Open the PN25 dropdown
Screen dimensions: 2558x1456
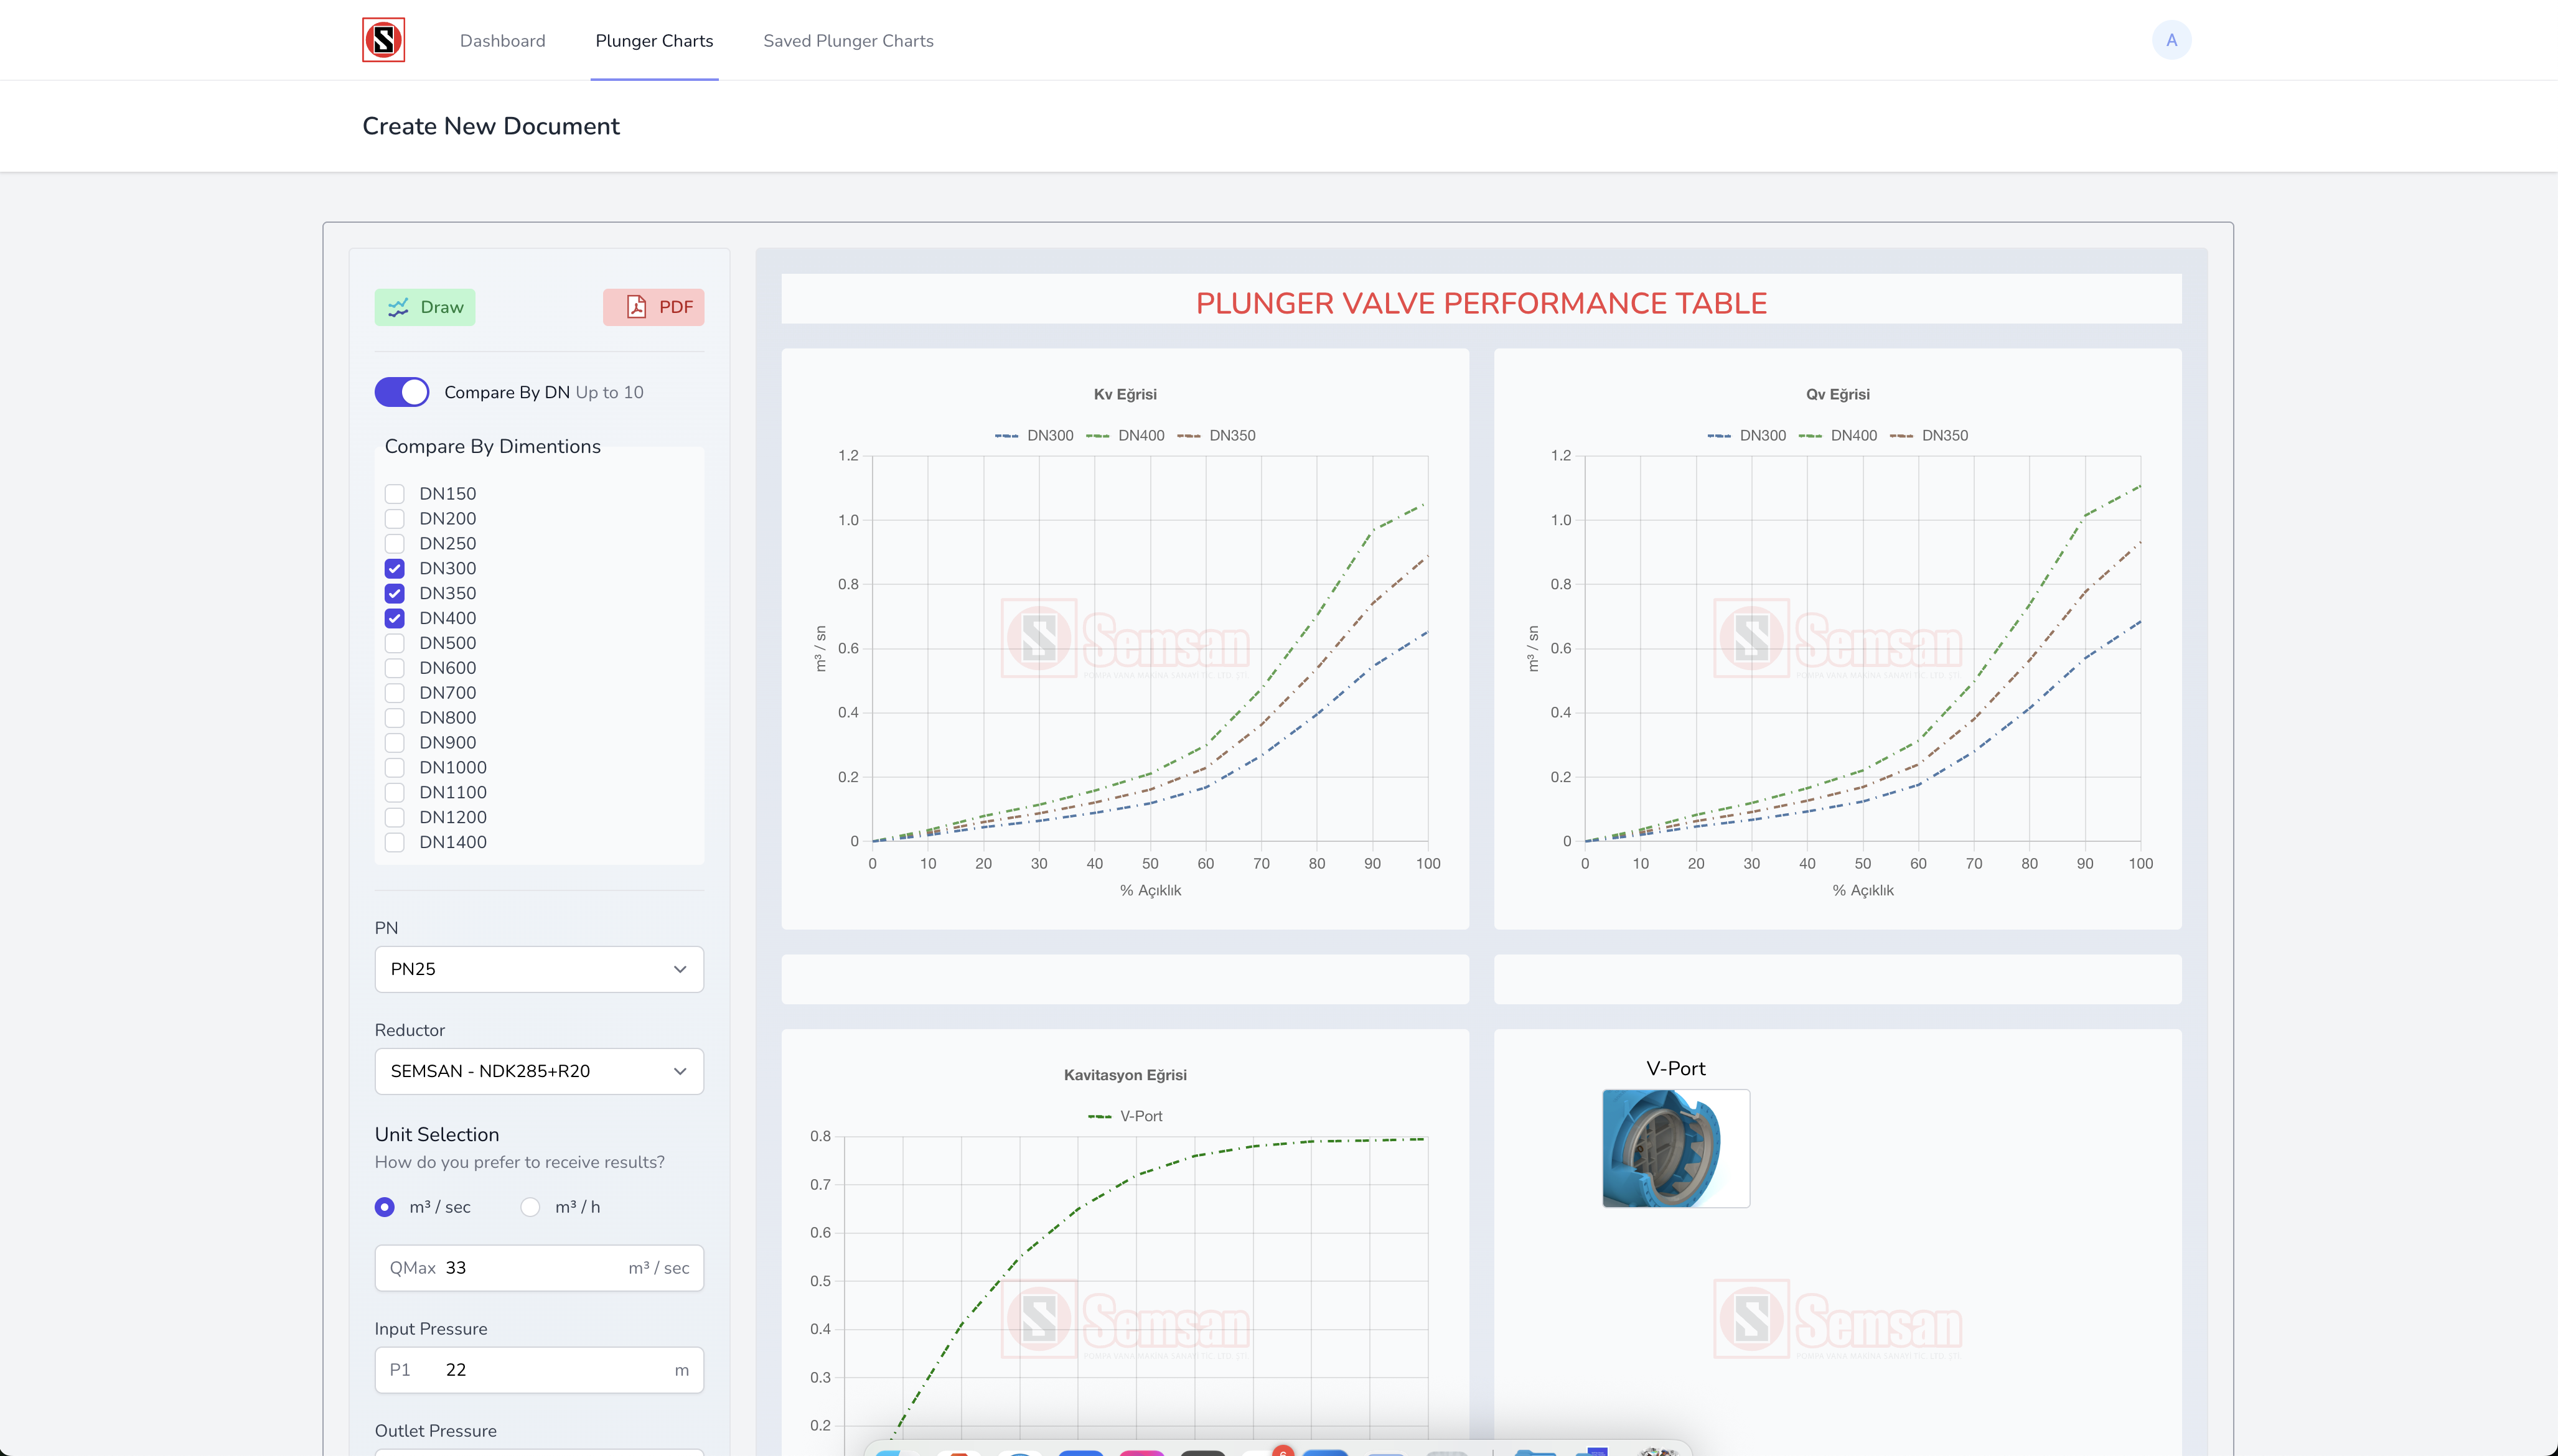539,969
